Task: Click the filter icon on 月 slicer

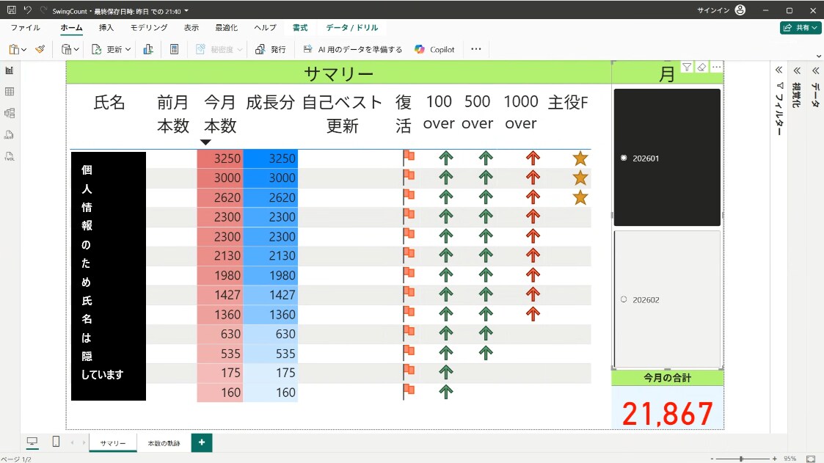Action: coord(687,67)
